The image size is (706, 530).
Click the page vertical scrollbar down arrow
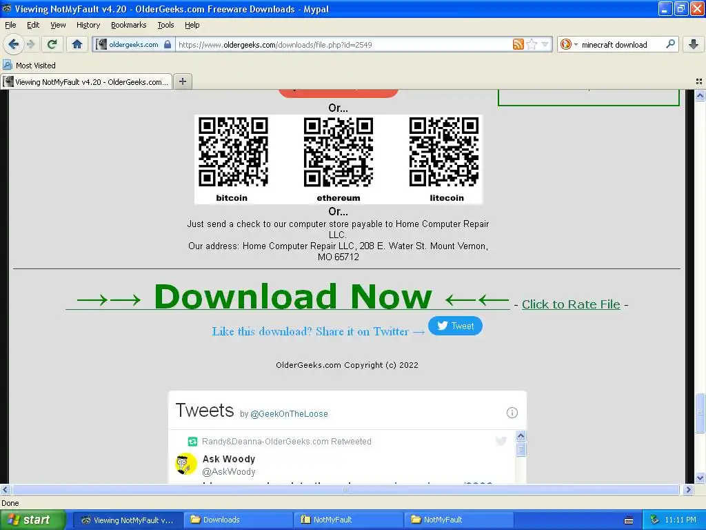point(700,478)
